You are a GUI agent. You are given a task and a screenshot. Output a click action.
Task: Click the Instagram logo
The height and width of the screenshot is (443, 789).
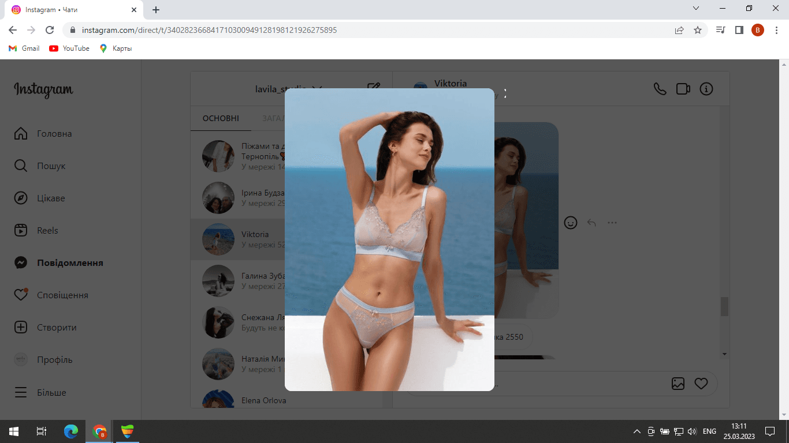pos(43,90)
